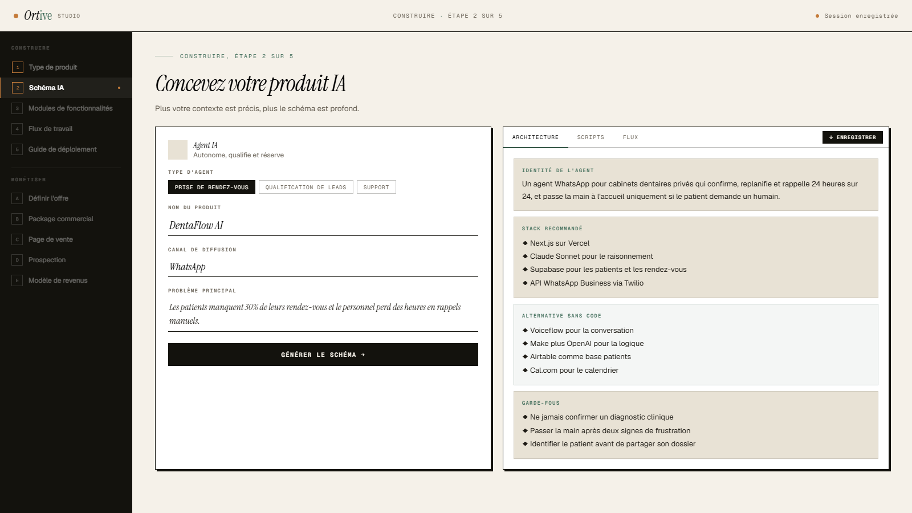Open Flux de travail in sidebar
This screenshot has height=513, width=912.
pyautogui.click(x=66, y=129)
